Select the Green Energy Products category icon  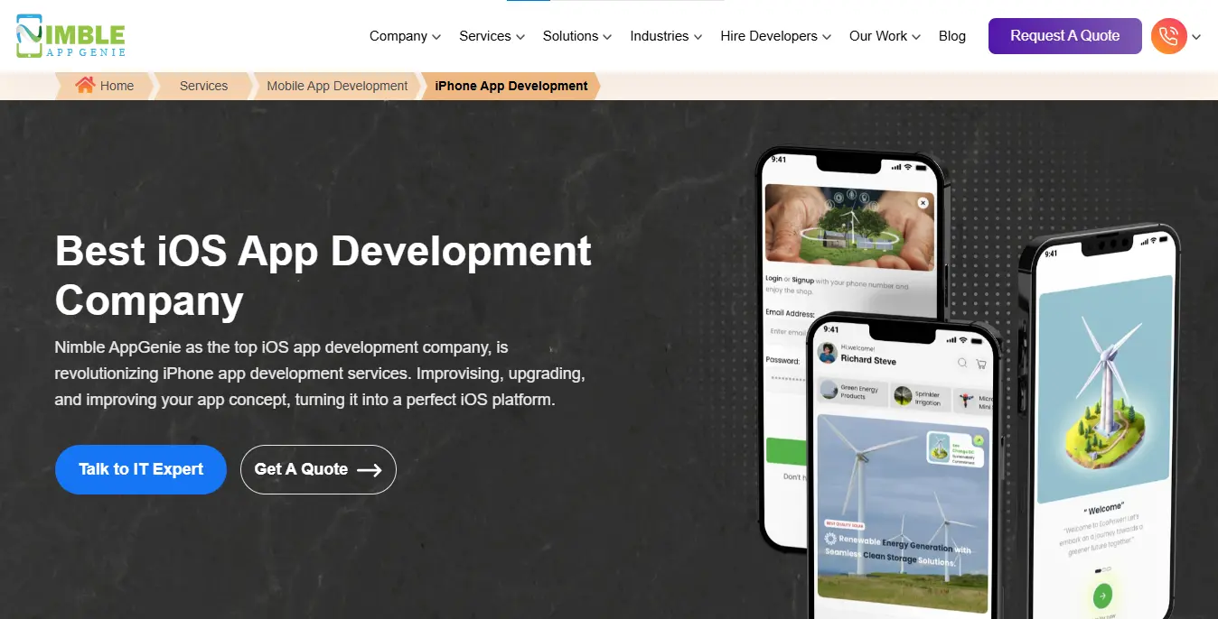tap(829, 392)
